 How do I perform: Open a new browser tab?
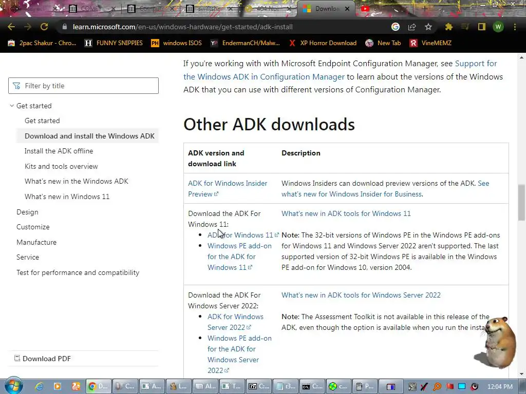pos(424,9)
